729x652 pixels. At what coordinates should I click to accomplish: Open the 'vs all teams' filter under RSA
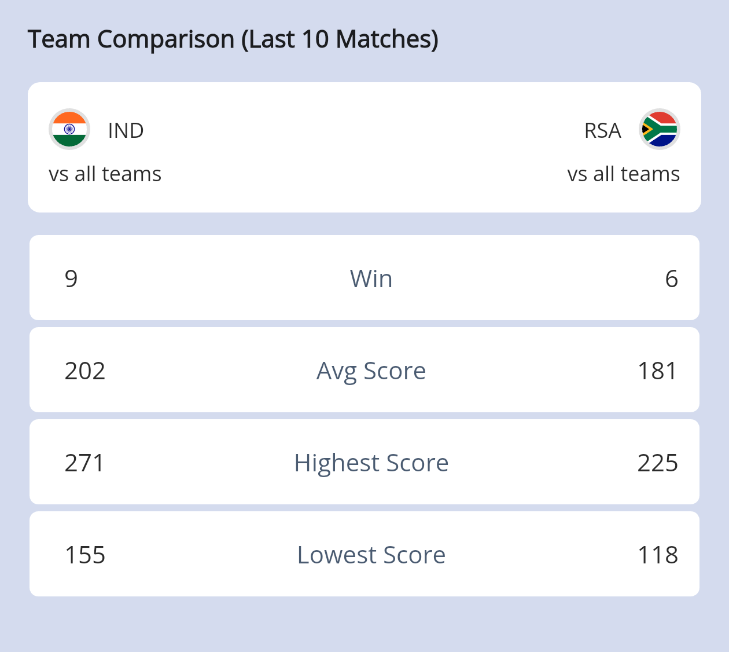click(x=623, y=174)
